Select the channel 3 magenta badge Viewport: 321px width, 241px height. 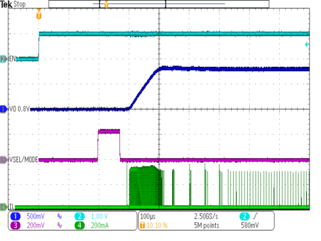click(15, 226)
